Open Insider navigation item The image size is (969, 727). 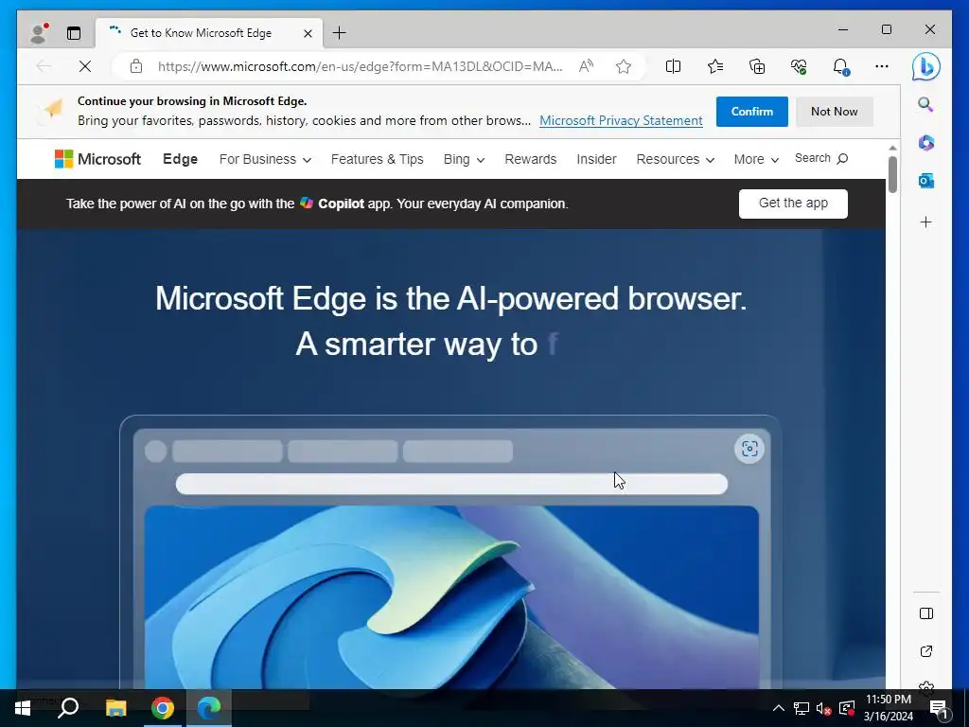596,159
